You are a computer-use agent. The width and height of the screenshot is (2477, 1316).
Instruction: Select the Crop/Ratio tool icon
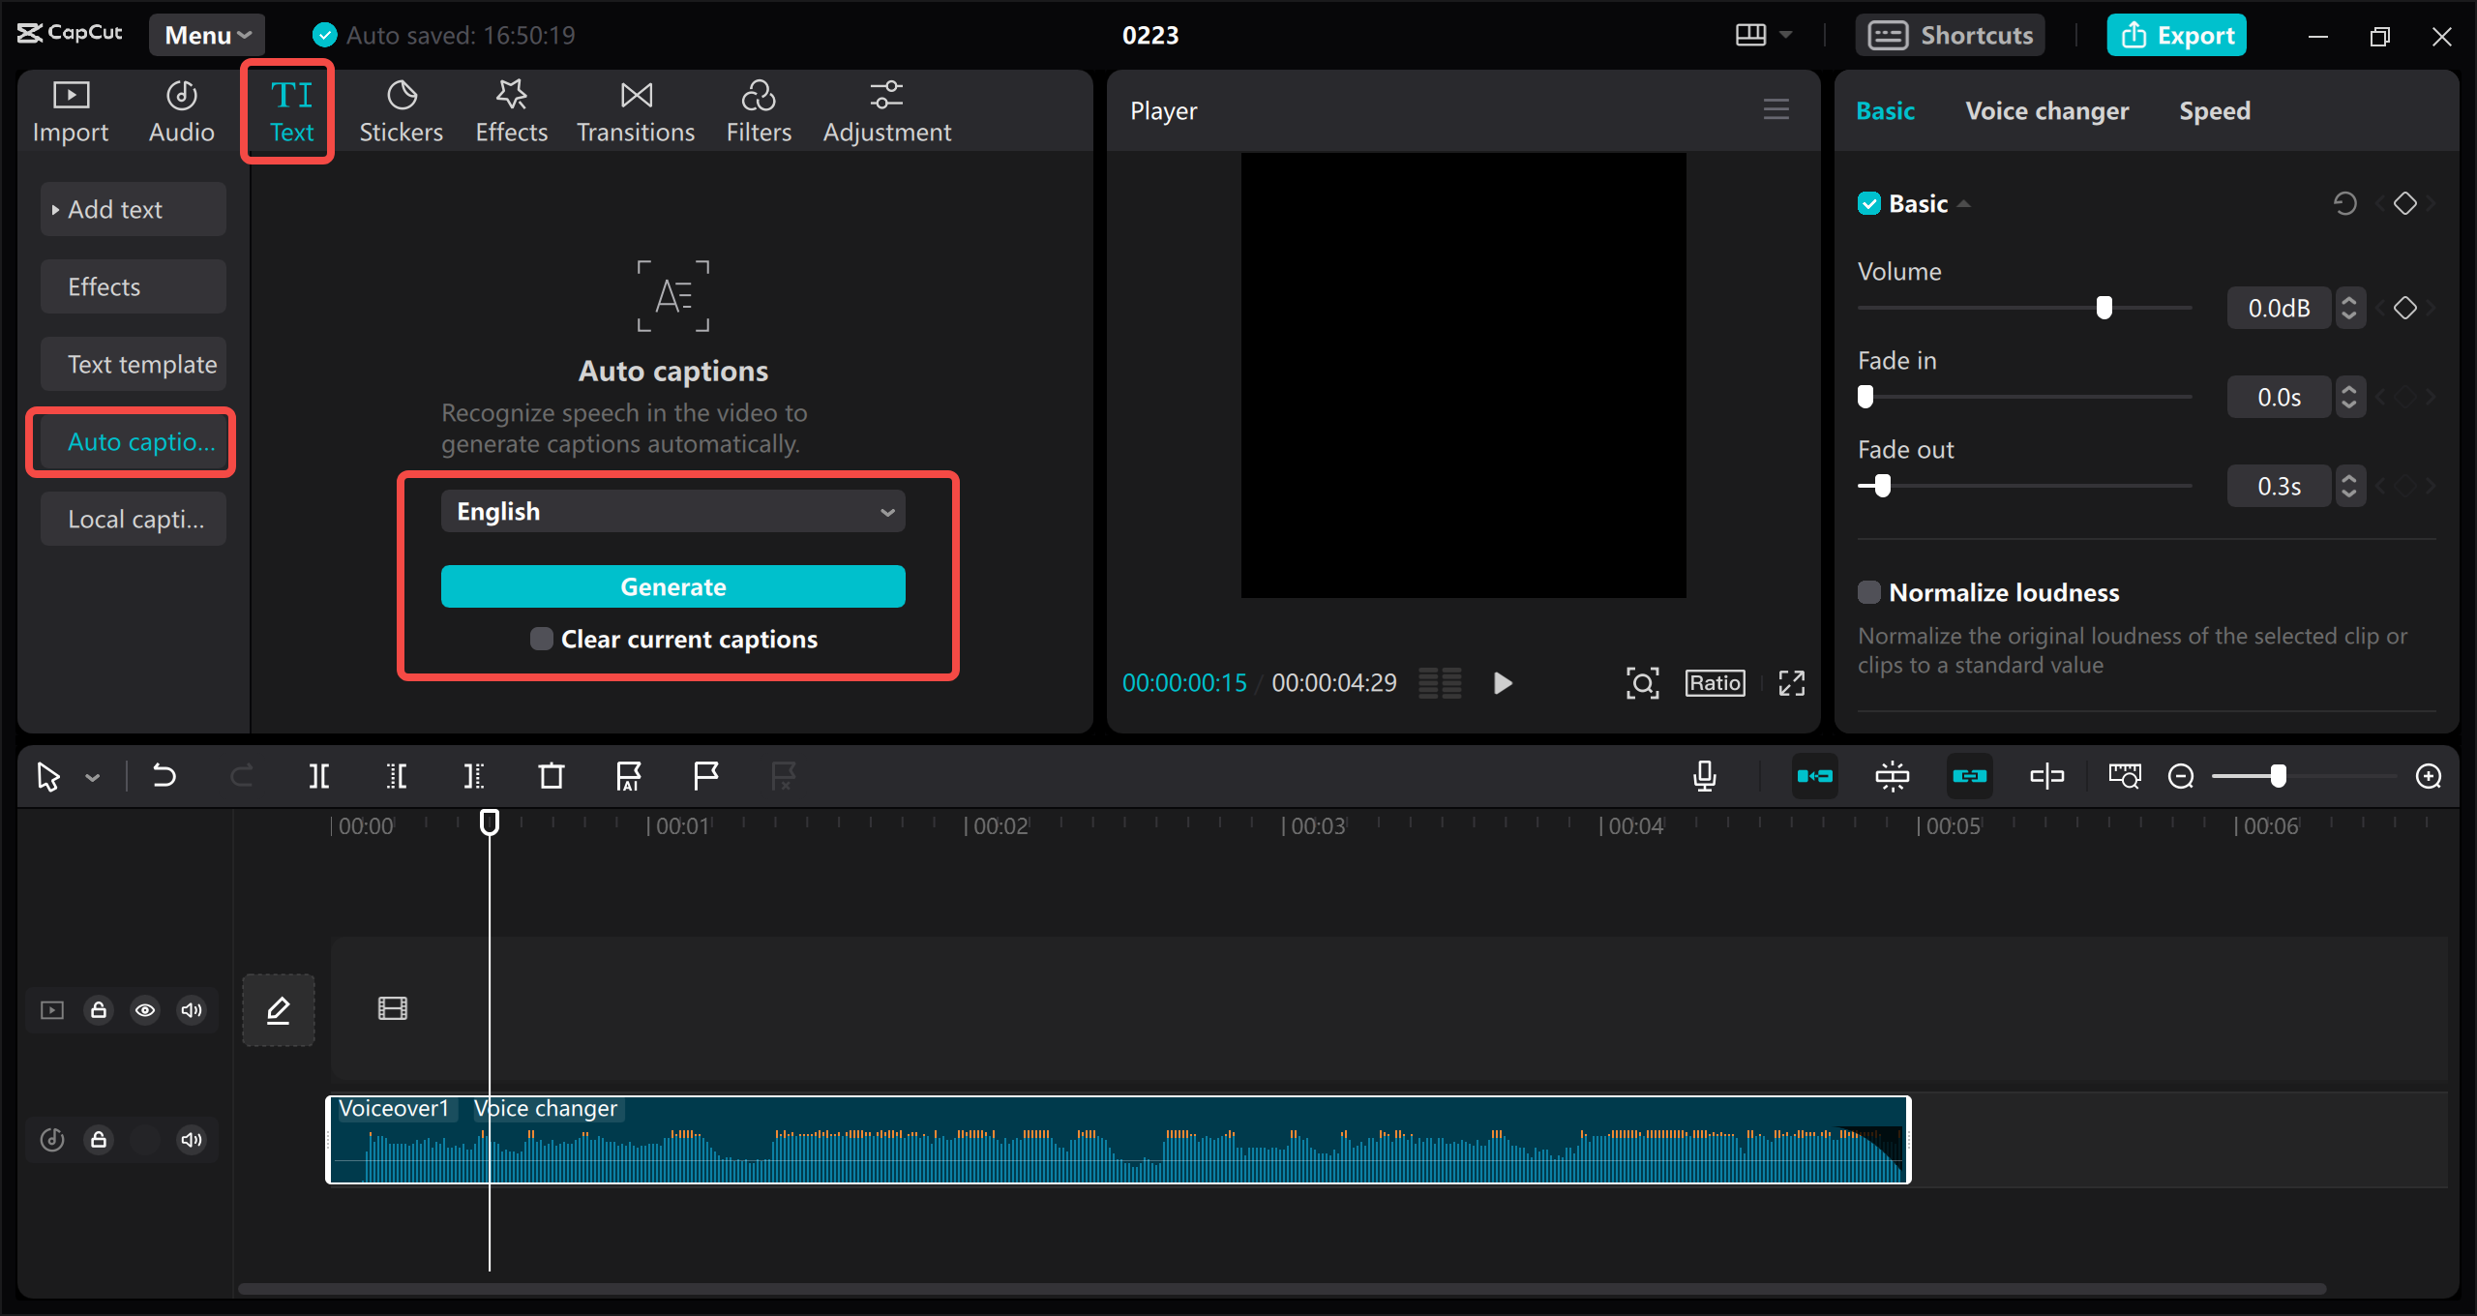click(x=1716, y=682)
